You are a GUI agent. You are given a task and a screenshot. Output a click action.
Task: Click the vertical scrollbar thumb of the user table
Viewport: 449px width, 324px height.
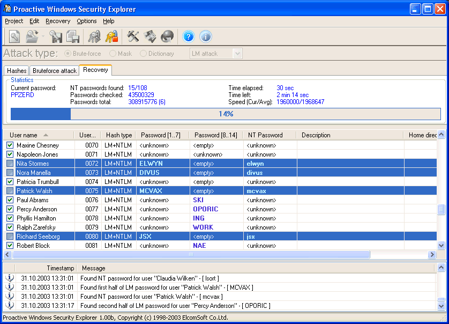[441, 209]
